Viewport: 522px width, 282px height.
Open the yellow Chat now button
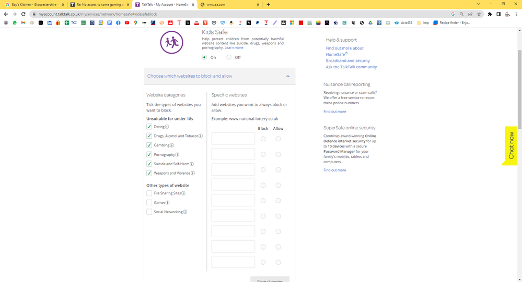point(511,145)
